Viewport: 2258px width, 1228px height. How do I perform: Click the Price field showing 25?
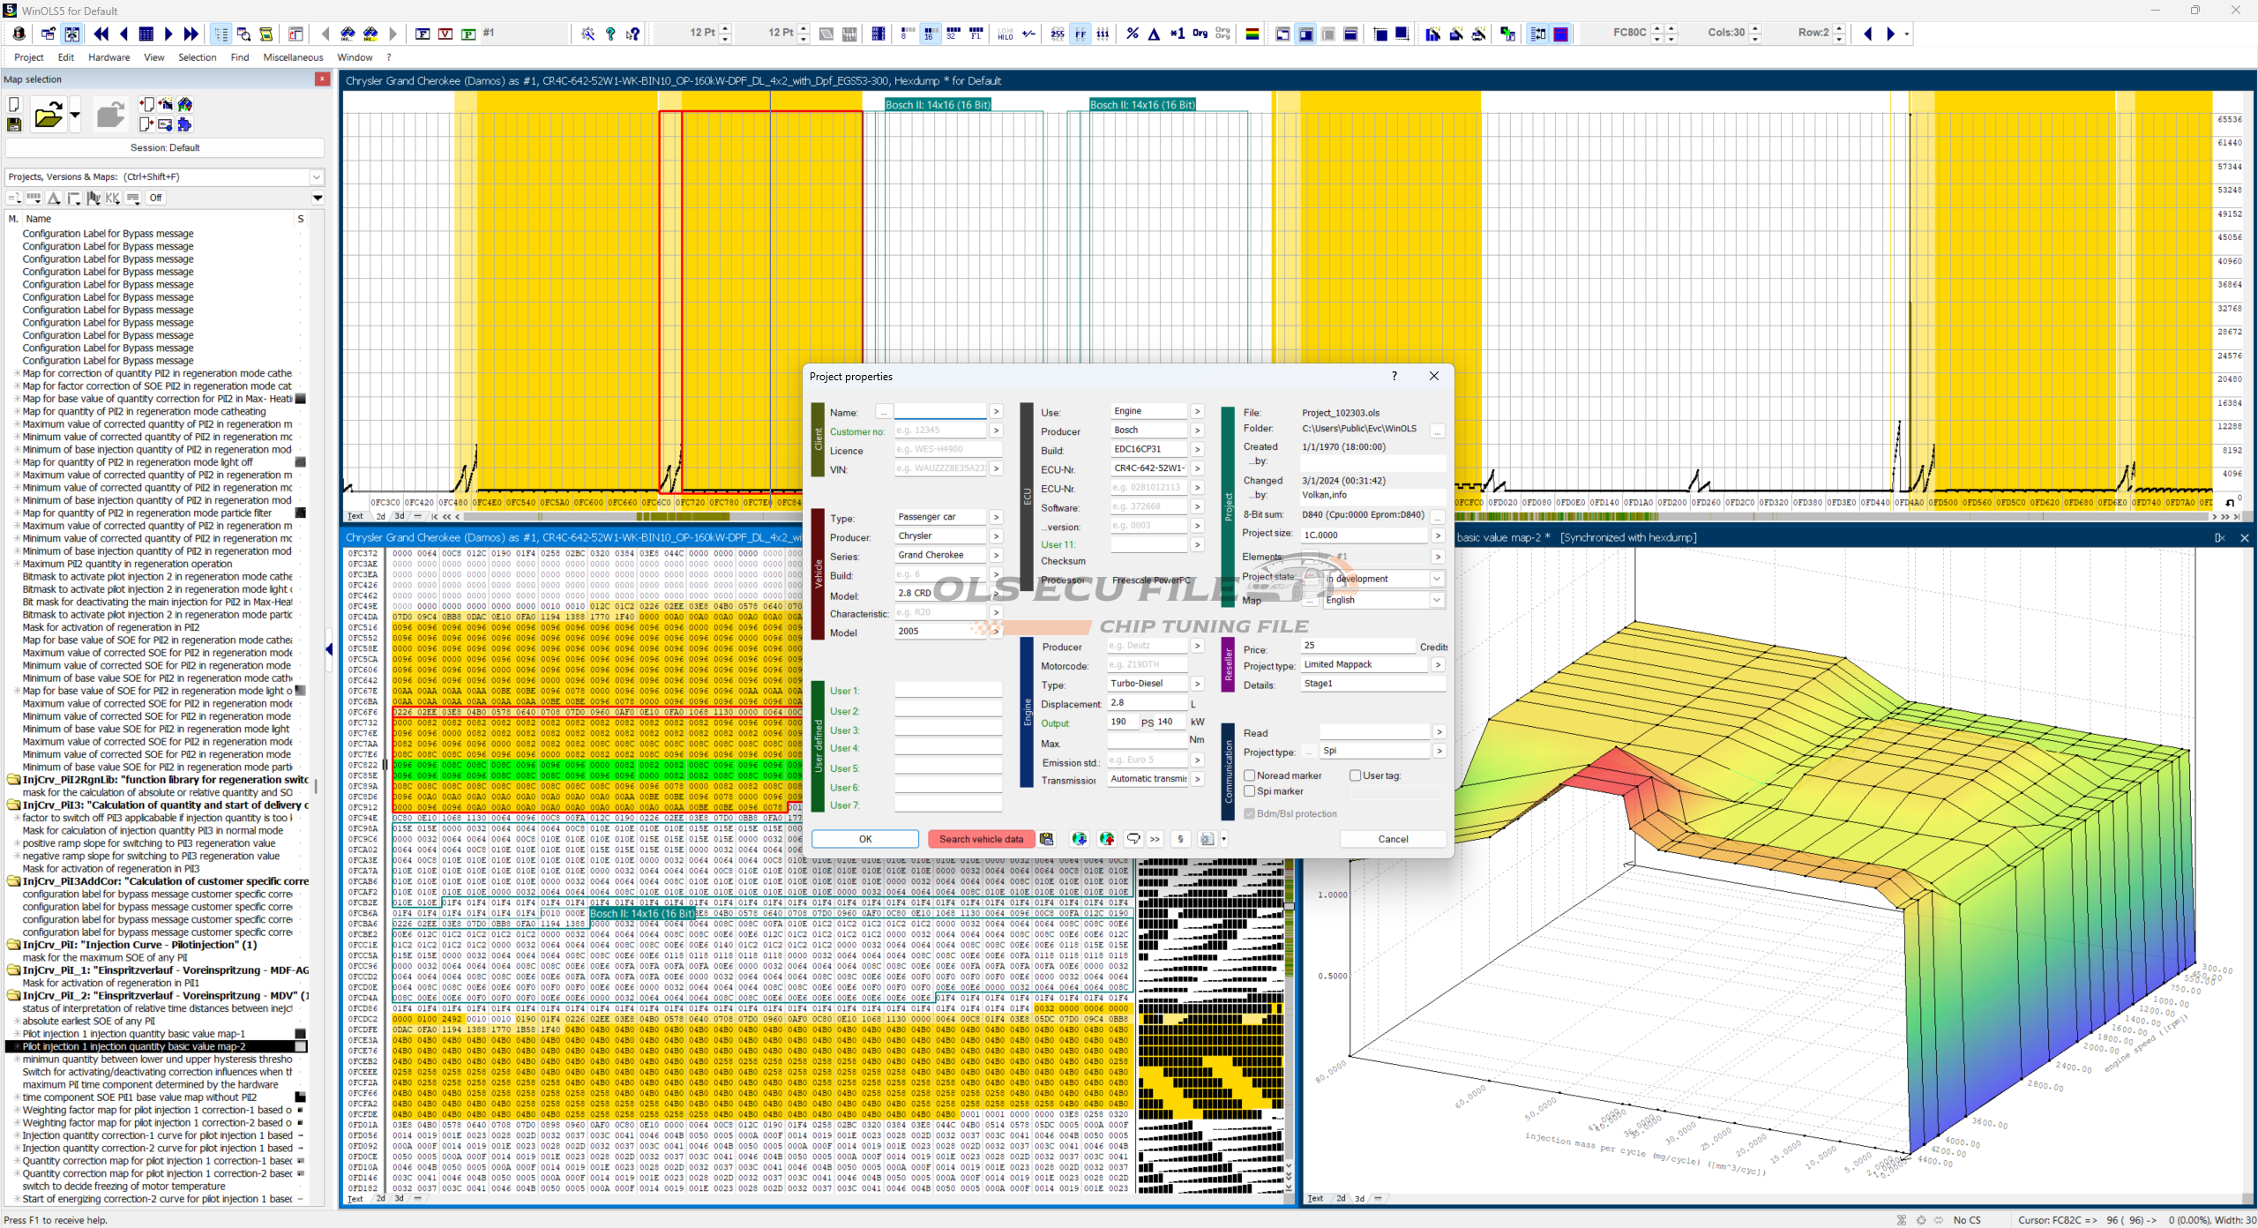pos(1358,646)
